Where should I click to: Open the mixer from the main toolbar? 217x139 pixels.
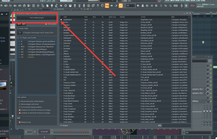[x=38, y=6]
